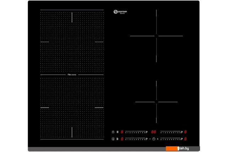Tap center of lower-right cooking zone cross
The width and height of the screenshot is (227, 152).
[156, 102]
